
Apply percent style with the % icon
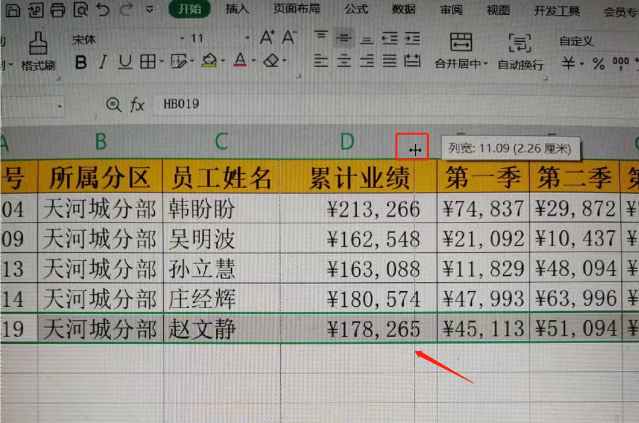click(599, 63)
